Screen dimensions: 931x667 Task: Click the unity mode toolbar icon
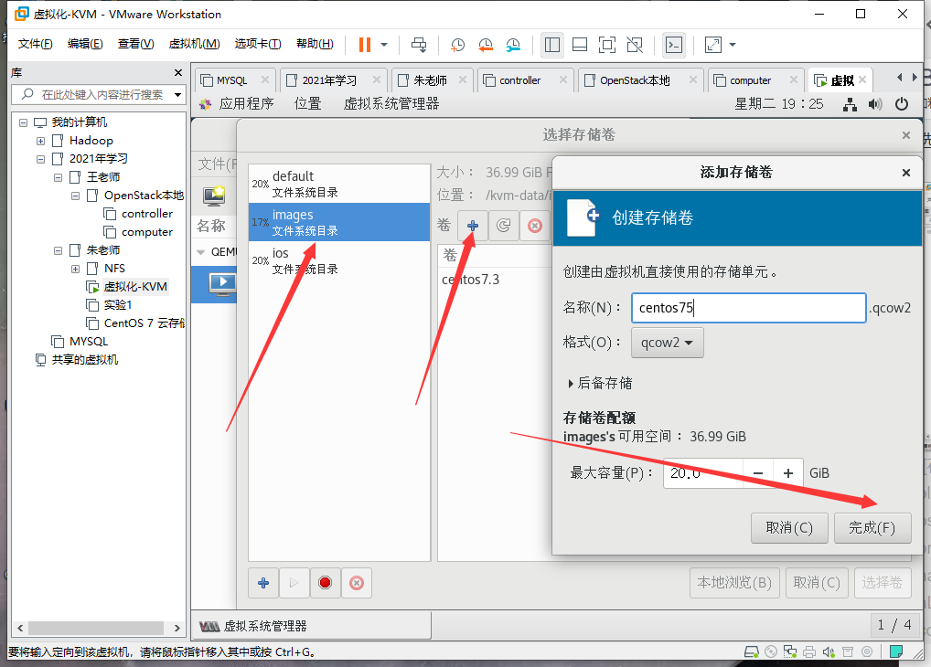click(x=635, y=45)
